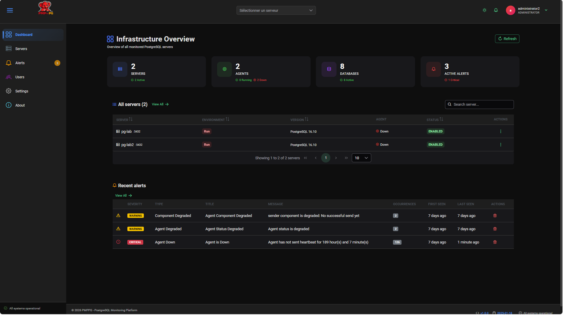Open the pg-lab server row name
This screenshot has width=563, height=315.
(x=126, y=132)
